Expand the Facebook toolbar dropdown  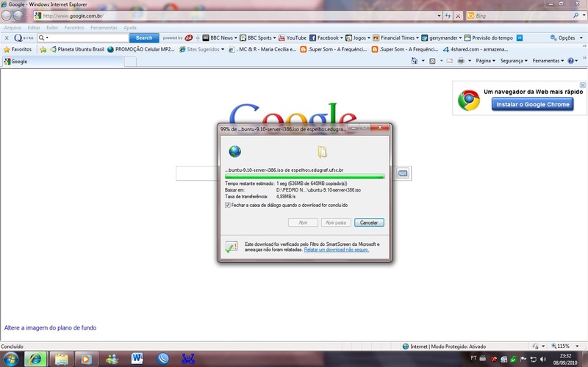click(341, 38)
